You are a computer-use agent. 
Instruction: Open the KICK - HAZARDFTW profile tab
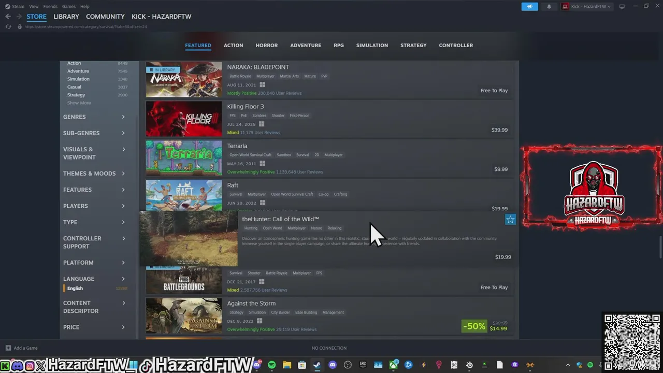point(161,17)
